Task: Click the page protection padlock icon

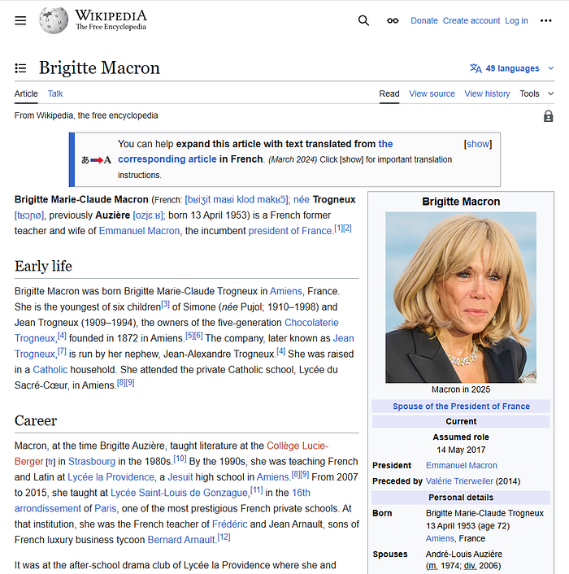Action: [x=549, y=116]
